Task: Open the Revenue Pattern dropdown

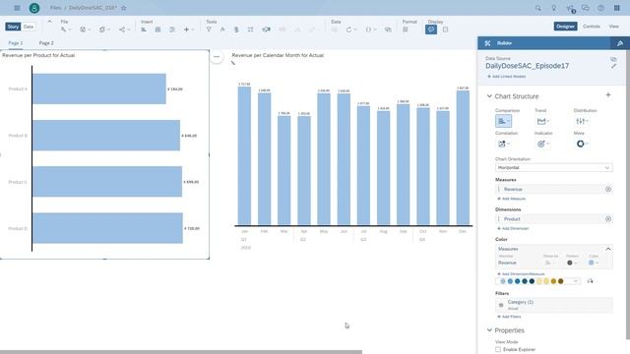Action: pyautogui.click(x=572, y=263)
